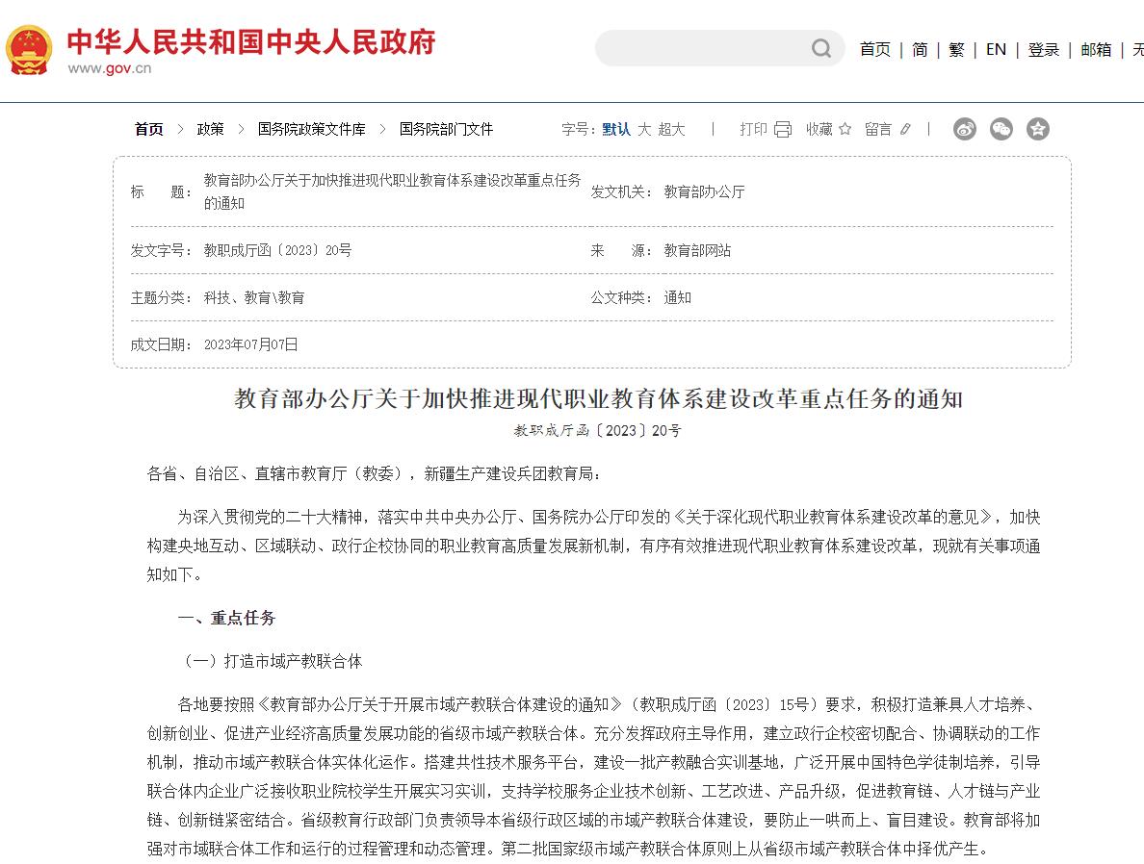
Task: Click source value 教育部网站
Action: 697,250
